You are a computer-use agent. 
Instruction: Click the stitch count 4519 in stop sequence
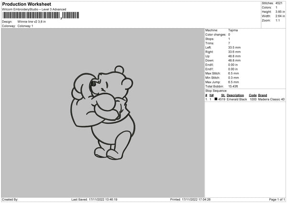(x=221, y=100)
